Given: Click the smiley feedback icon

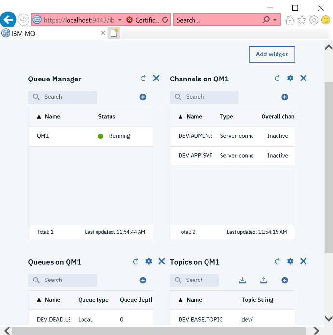Looking at the screenshot, I should [x=326, y=20].
